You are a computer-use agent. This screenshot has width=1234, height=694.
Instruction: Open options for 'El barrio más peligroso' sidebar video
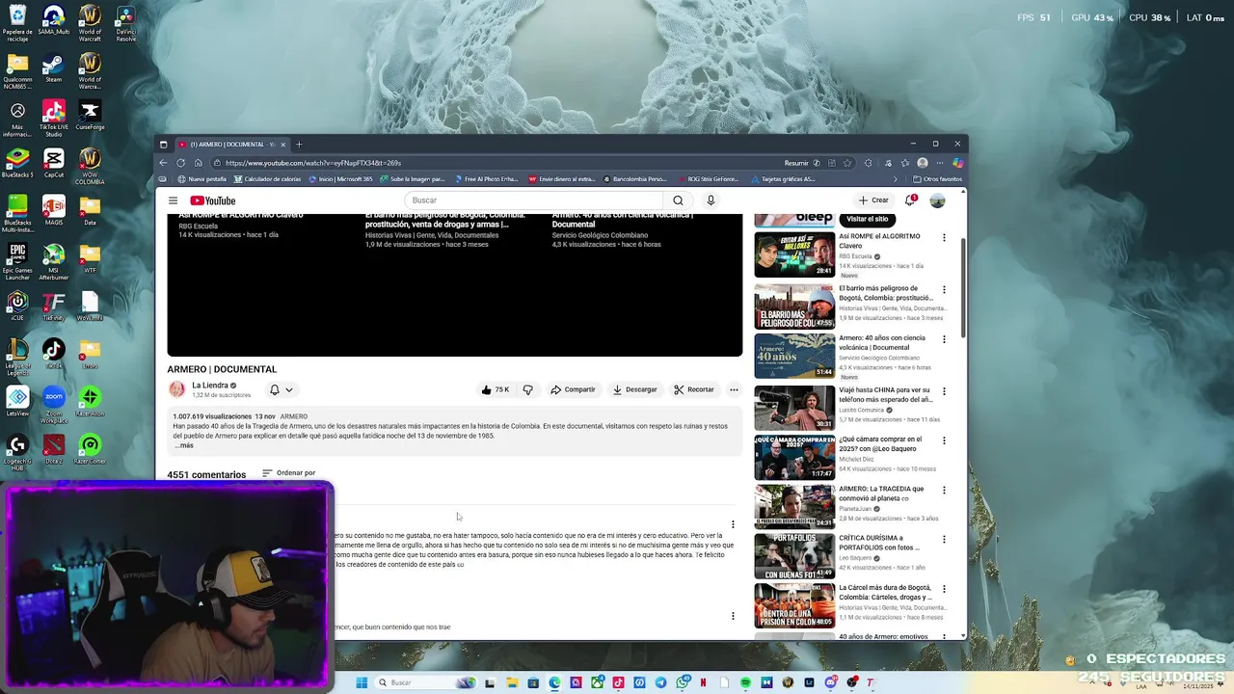944,289
